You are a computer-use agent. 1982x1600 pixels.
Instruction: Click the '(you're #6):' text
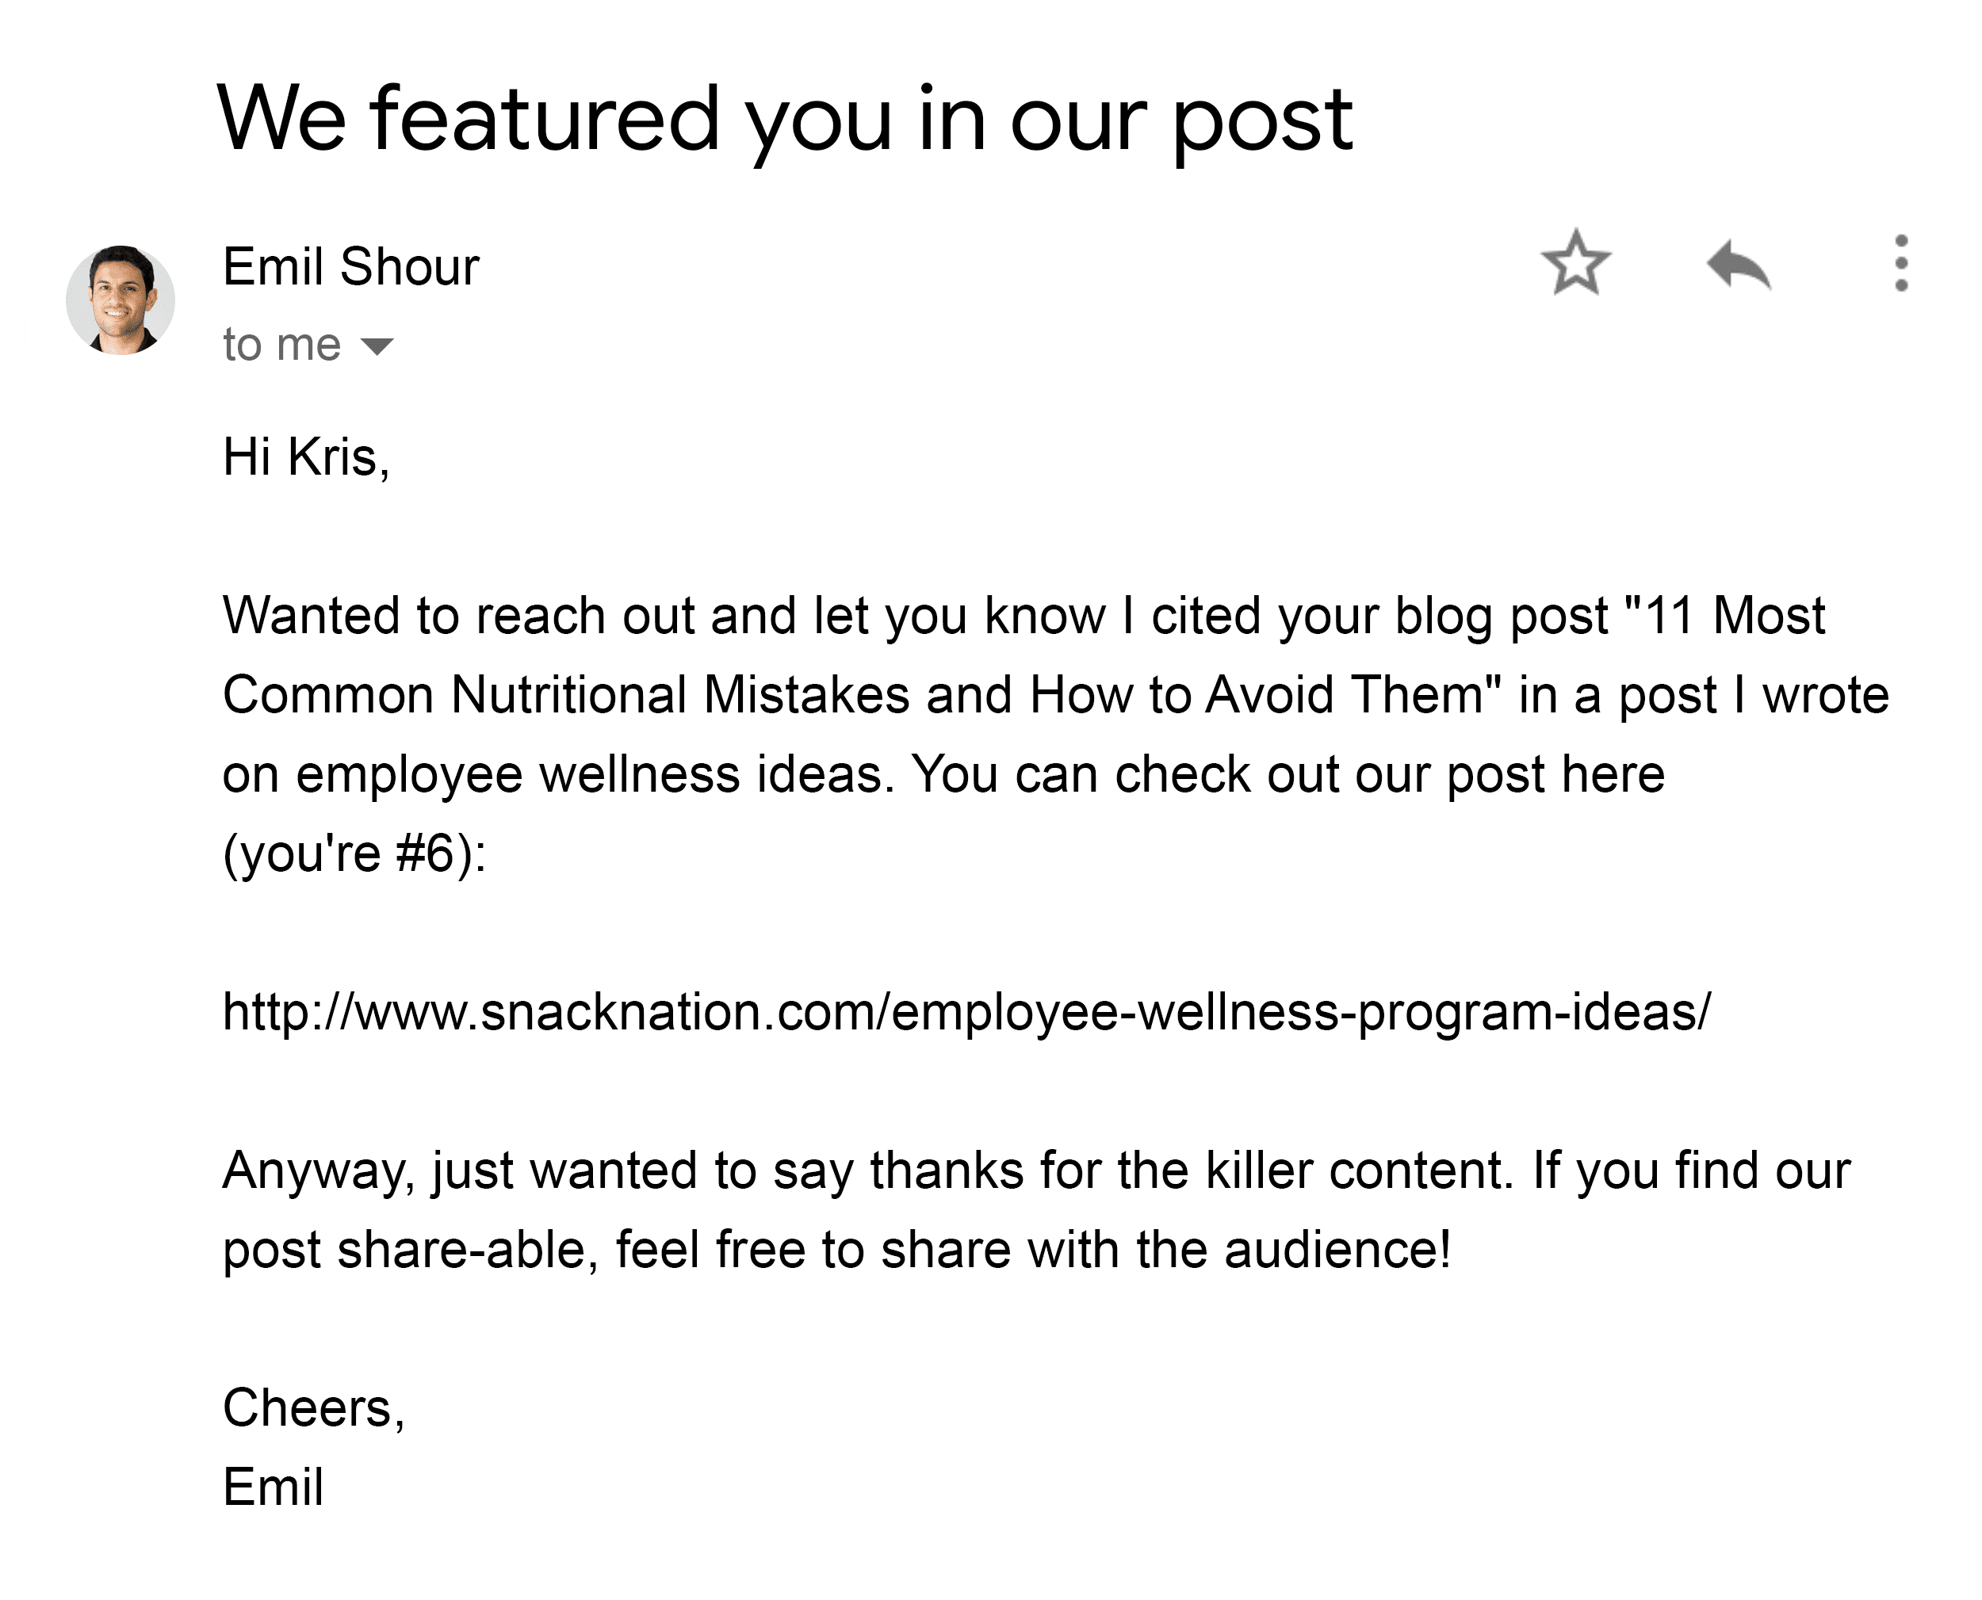(355, 853)
